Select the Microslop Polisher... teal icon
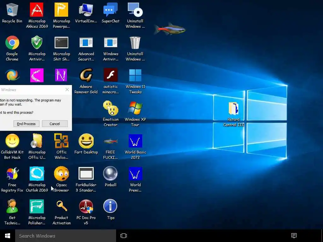The width and height of the screenshot is (323, 242). [x=37, y=206]
